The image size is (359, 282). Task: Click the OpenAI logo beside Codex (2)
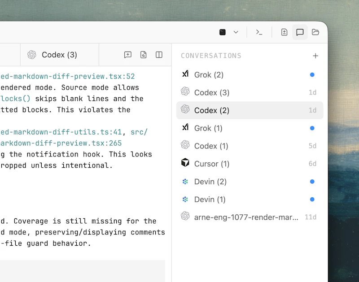(x=185, y=109)
